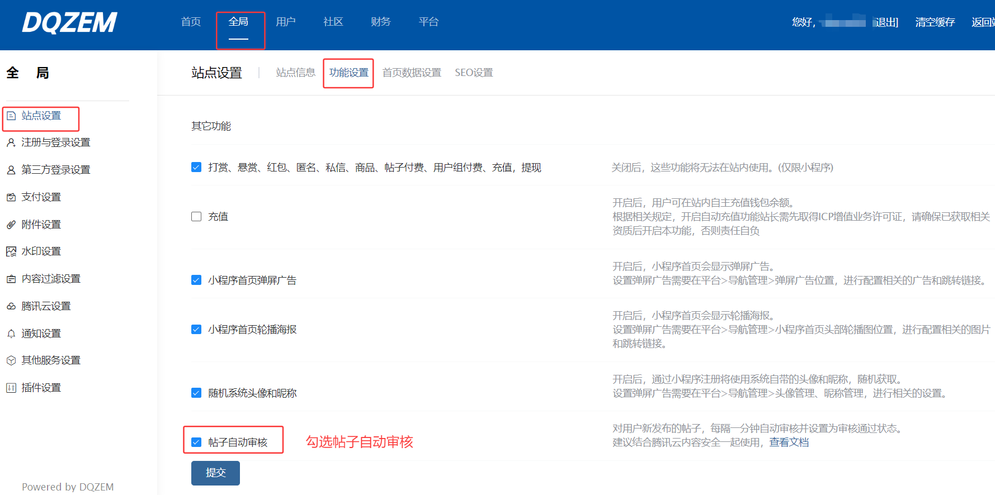Click the site settings icon in sidebar
995x495 pixels.
click(11, 116)
